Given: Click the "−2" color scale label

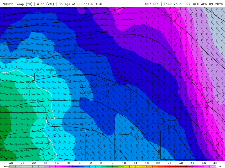Looking at the screenshot, I should point(90,163).
